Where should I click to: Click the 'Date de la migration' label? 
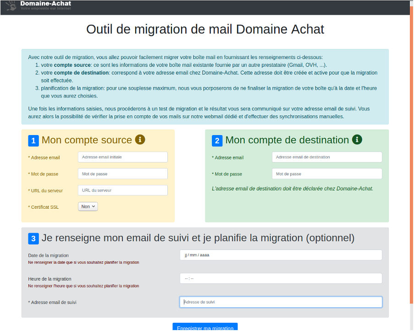(x=48, y=255)
